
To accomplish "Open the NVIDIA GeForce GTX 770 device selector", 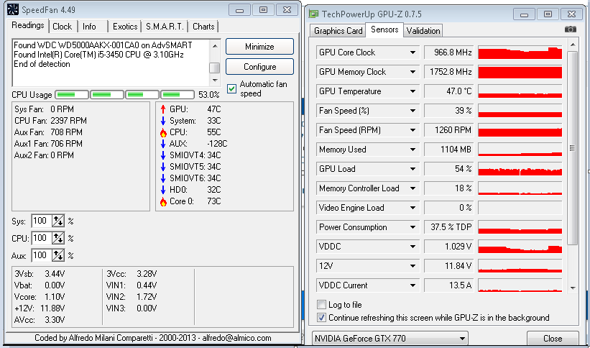I will [x=390, y=339].
